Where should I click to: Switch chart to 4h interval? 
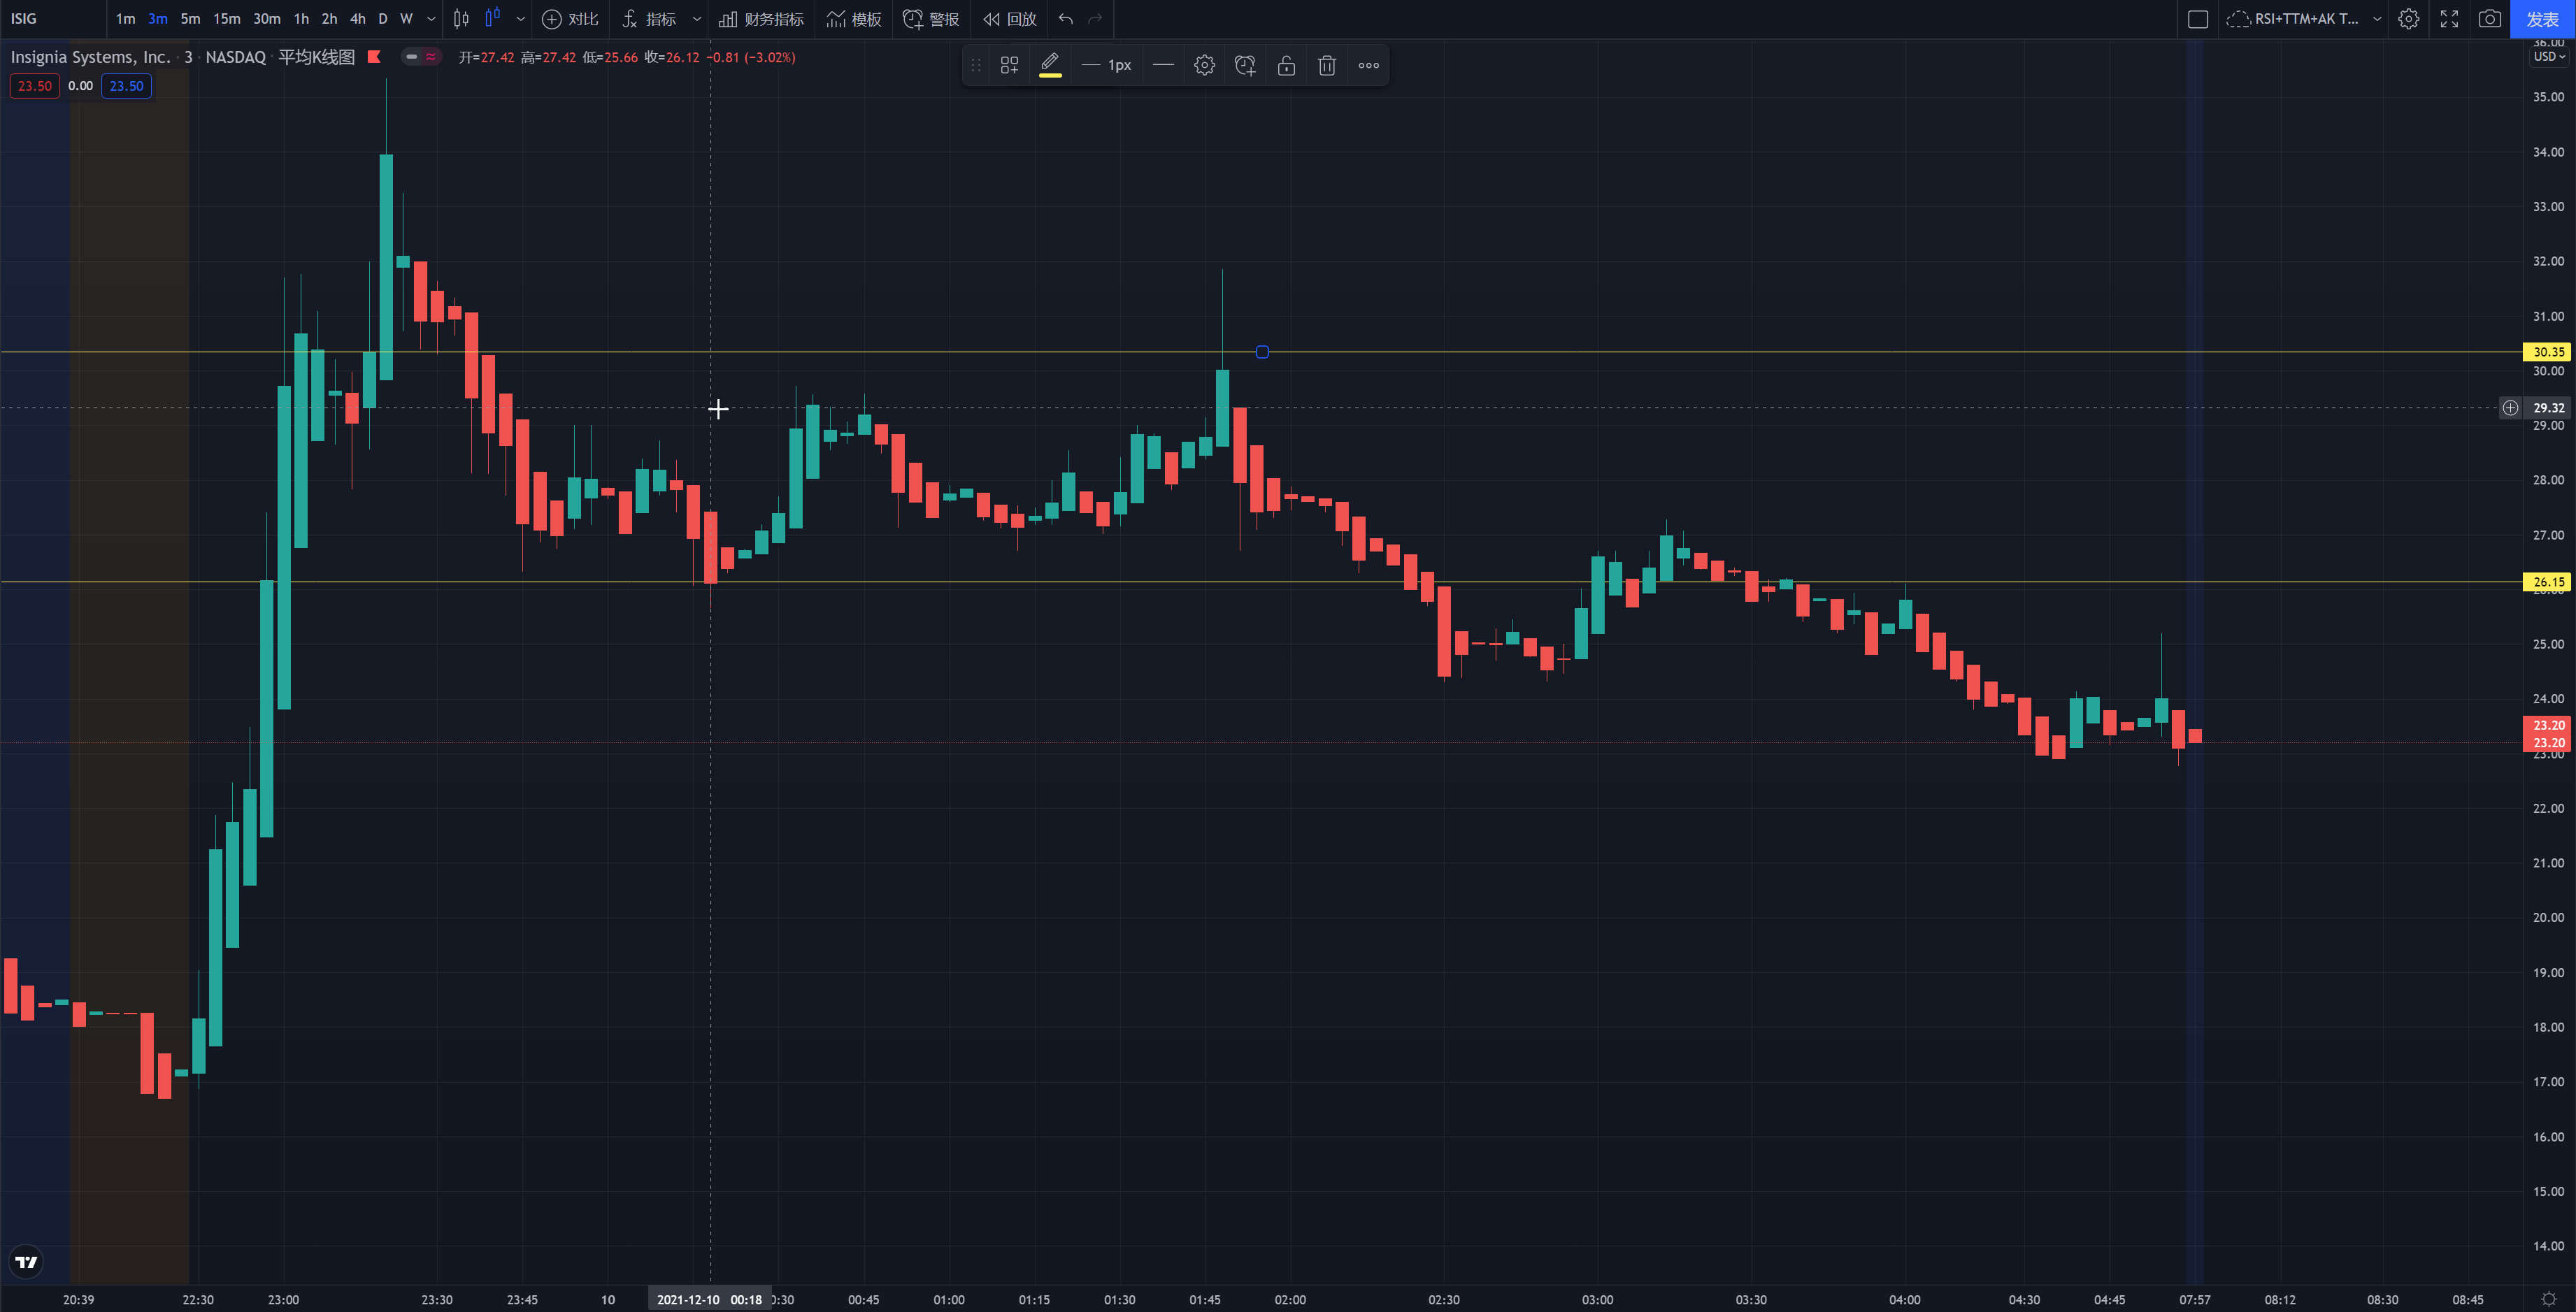357,19
